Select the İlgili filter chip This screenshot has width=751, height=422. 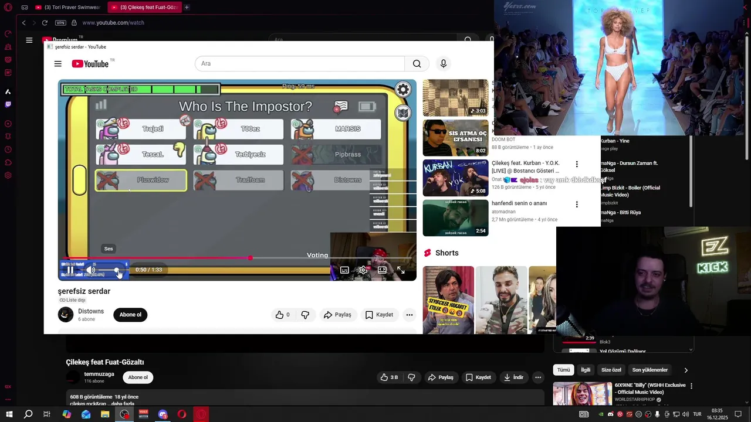[x=586, y=370]
